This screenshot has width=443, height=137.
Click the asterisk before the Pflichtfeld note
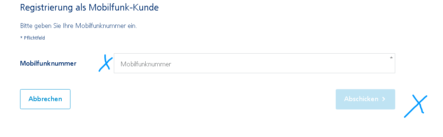(21, 38)
